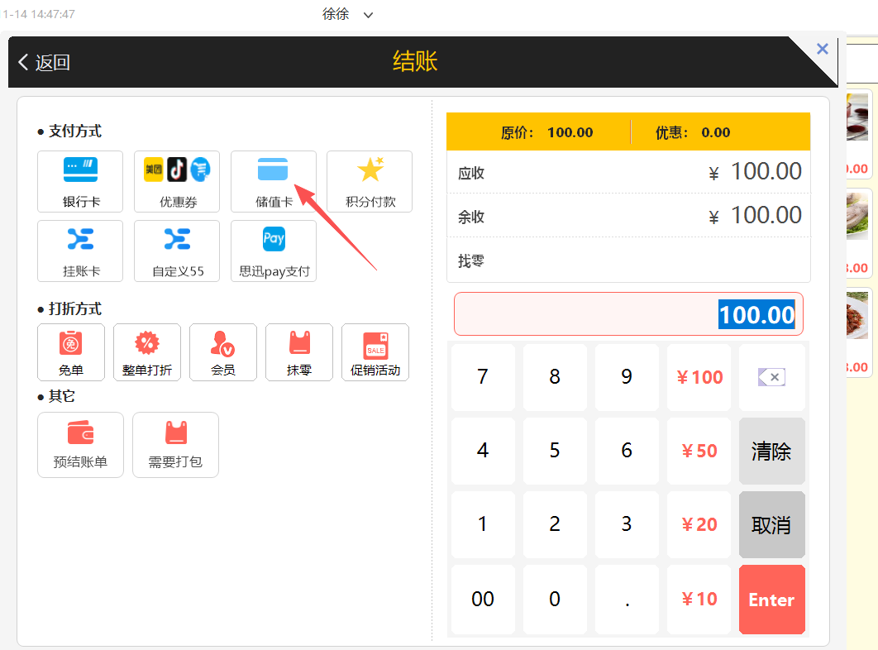
Task: Print the 预结账单 pre-checkout bill
Action: pyautogui.click(x=80, y=445)
